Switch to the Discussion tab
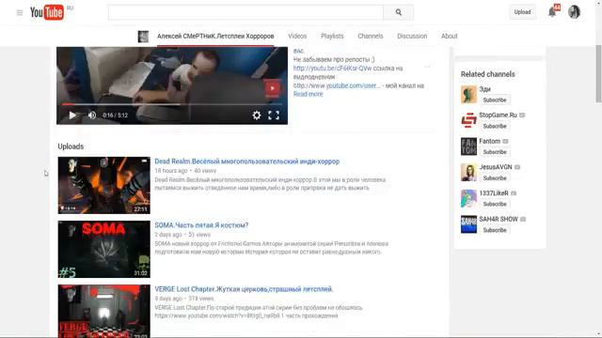The image size is (602, 338). pos(412,36)
